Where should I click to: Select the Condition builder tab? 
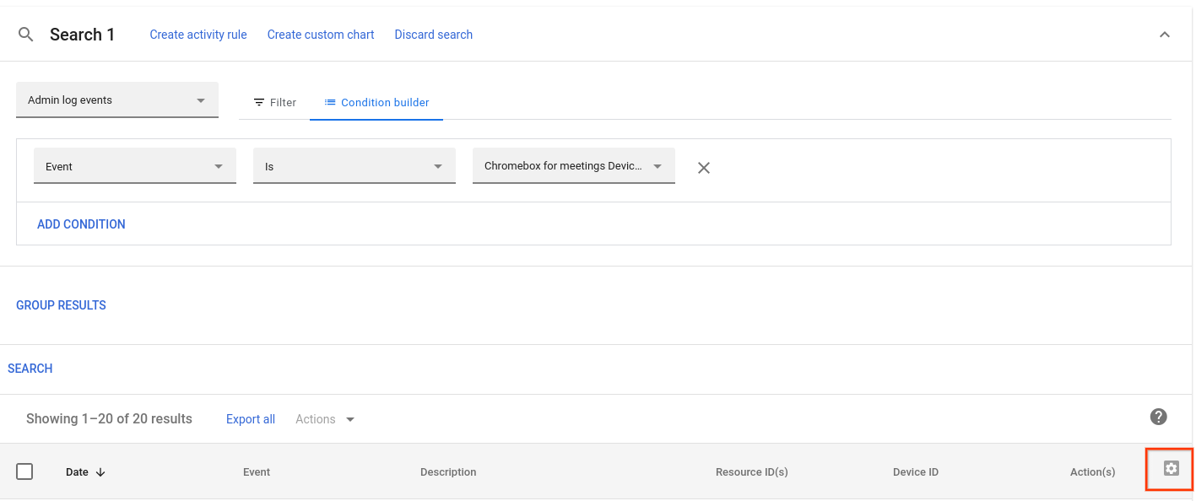click(x=376, y=102)
